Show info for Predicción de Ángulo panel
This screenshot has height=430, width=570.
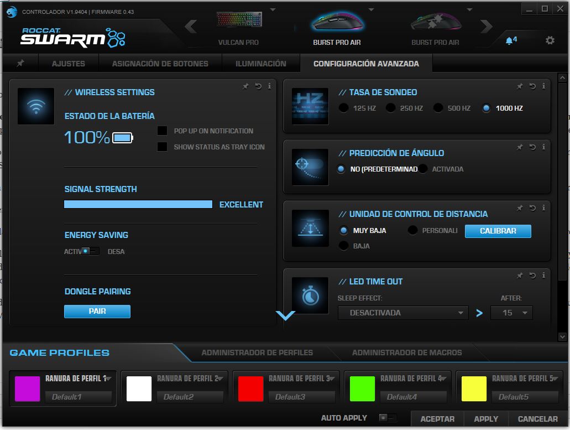(544, 147)
